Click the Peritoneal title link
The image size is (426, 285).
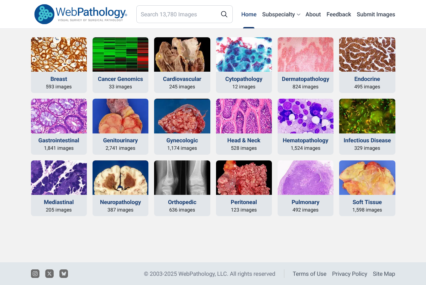(244, 202)
